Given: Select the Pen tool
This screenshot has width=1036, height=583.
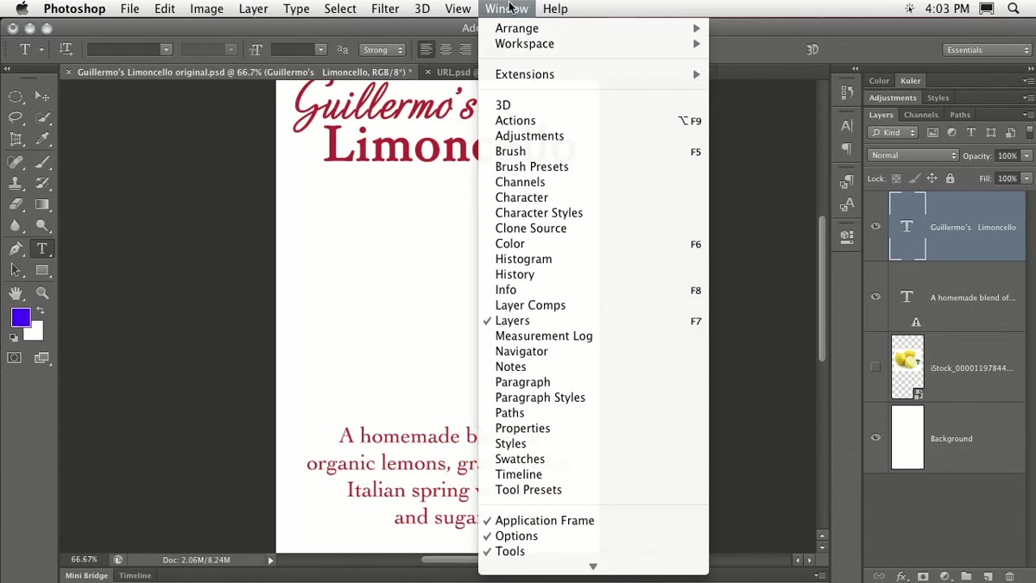Looking at the screenshot, I should 16,248.
